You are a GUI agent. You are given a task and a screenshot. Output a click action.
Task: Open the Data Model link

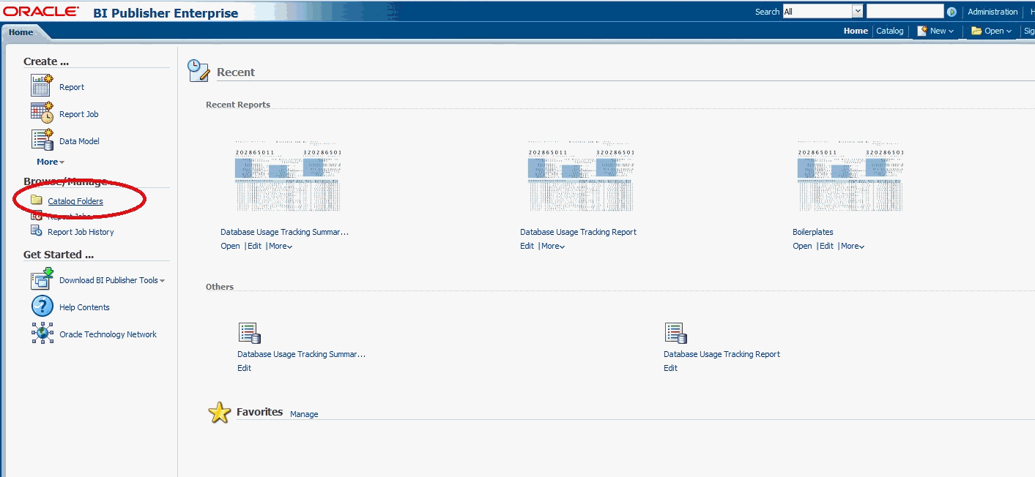[79, 141]
